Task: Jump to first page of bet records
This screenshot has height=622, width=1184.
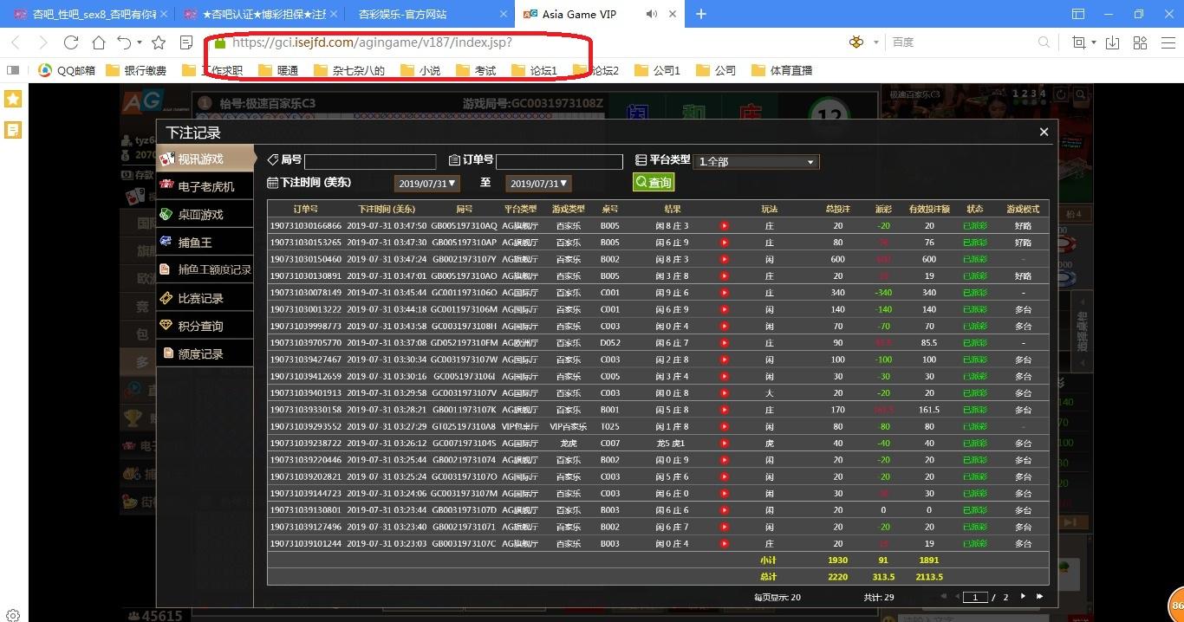Action: [944, 597]
